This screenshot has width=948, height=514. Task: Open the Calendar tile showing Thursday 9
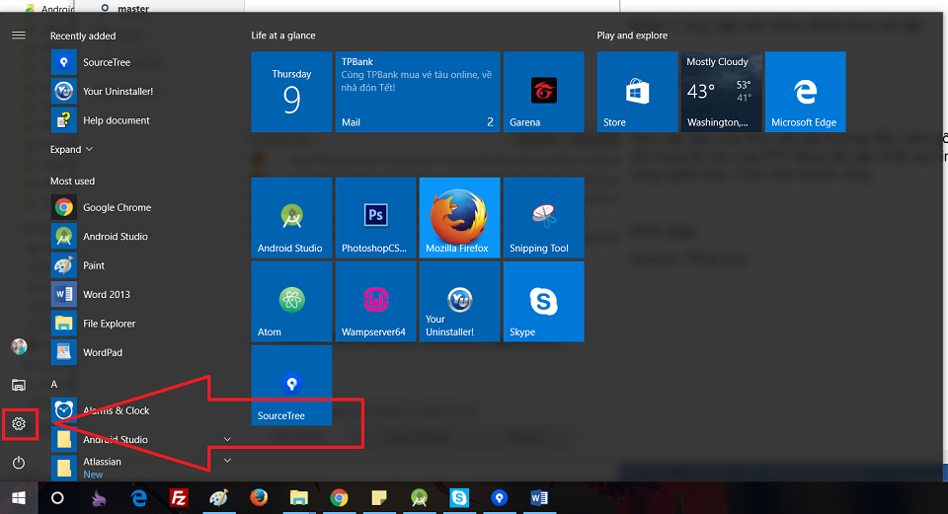(291, 92)
